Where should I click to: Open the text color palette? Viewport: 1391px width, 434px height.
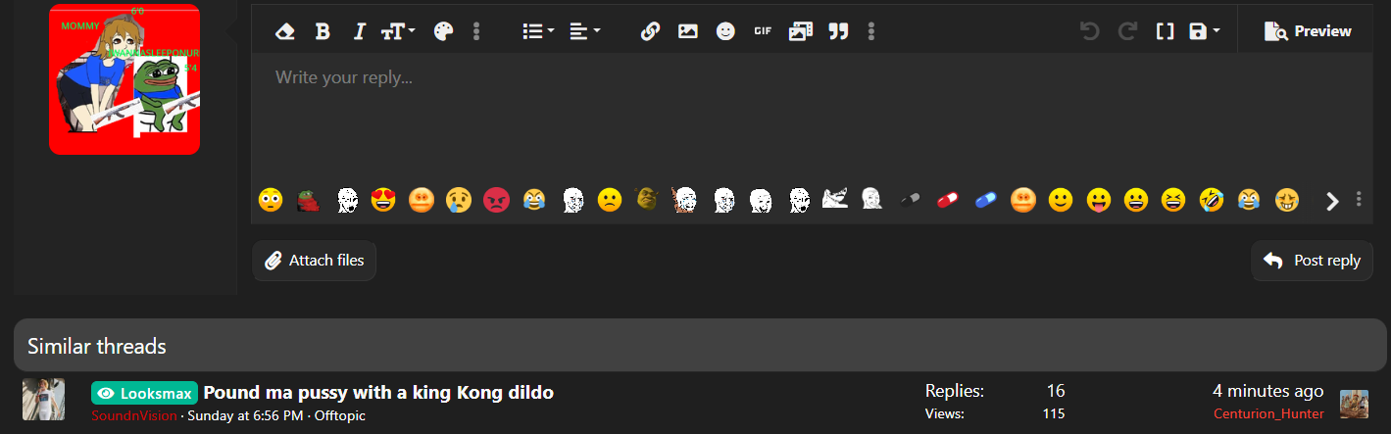point(443,31)
